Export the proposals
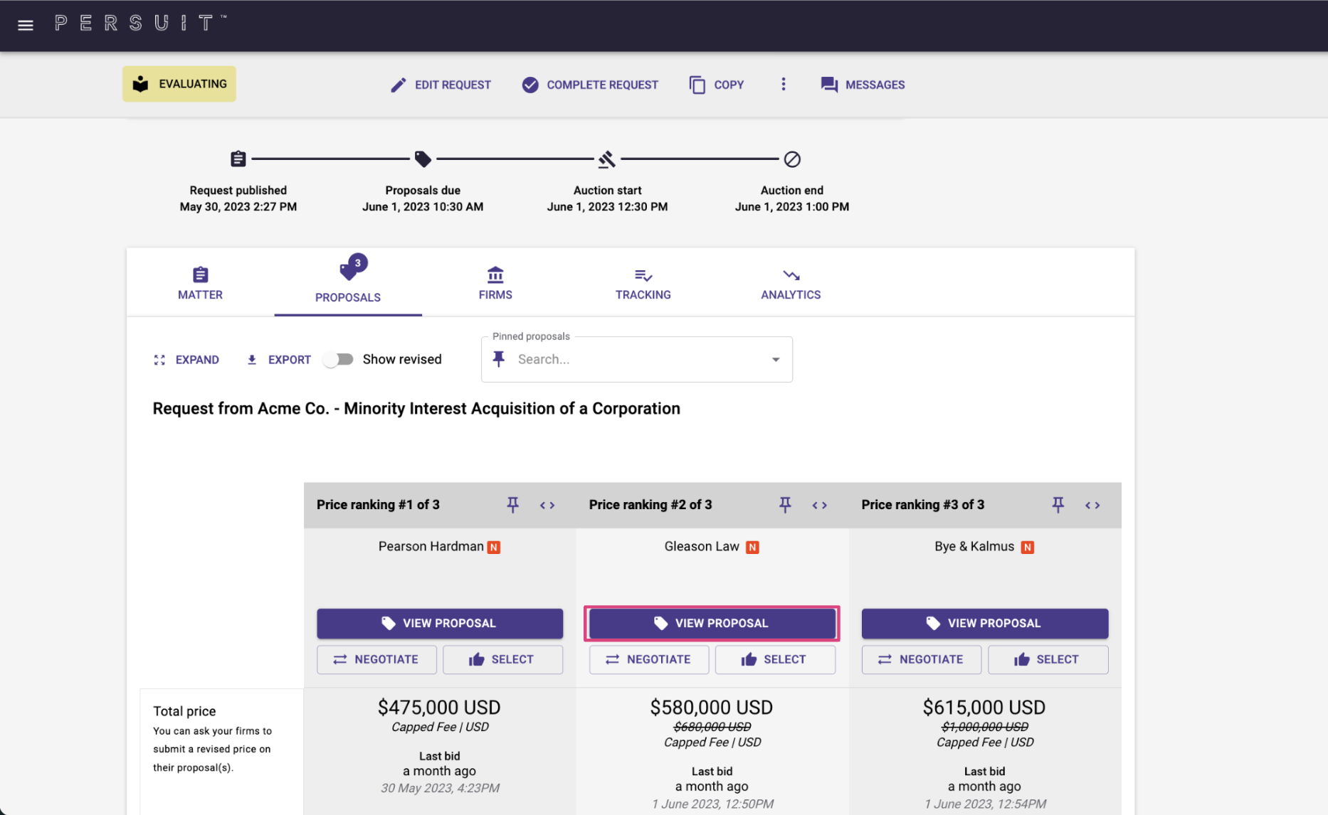This screenshot has height=815, width=1328. pos(279,360)
